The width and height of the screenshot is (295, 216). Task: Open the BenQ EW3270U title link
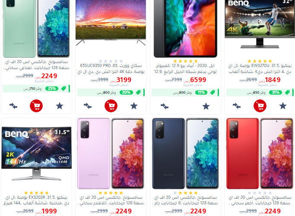pos(260,69)
